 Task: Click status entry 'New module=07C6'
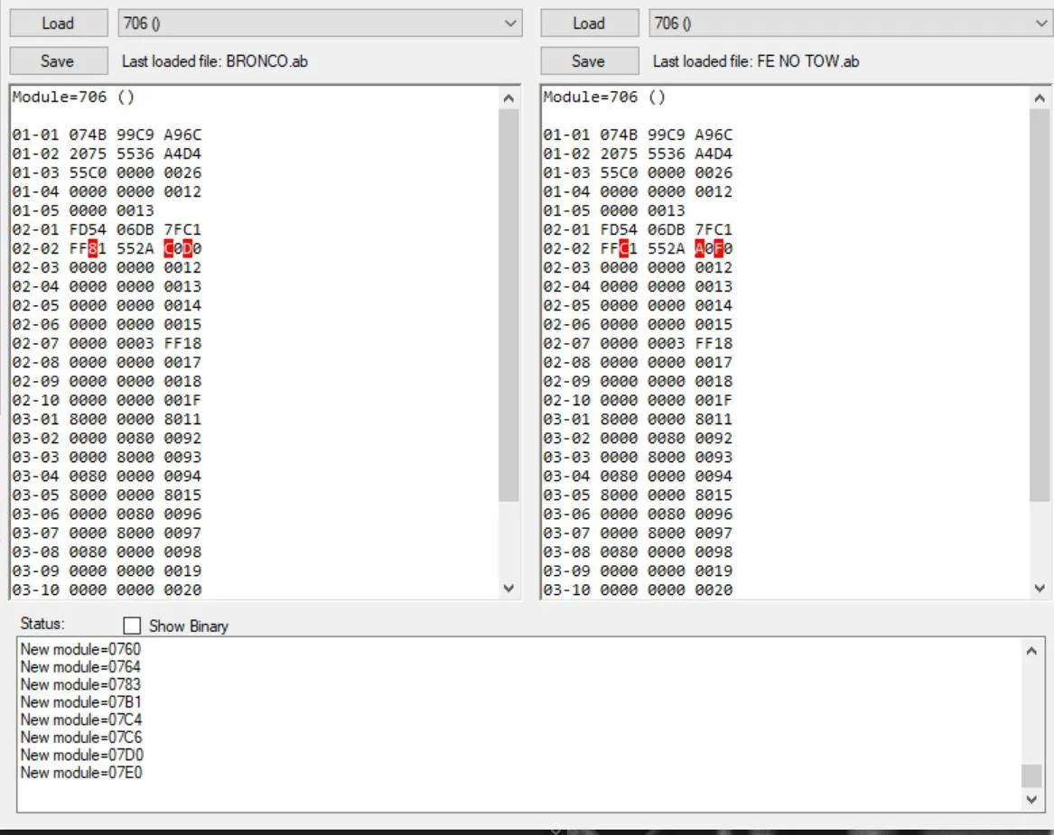pyautogui.click(x=80, y=738)
